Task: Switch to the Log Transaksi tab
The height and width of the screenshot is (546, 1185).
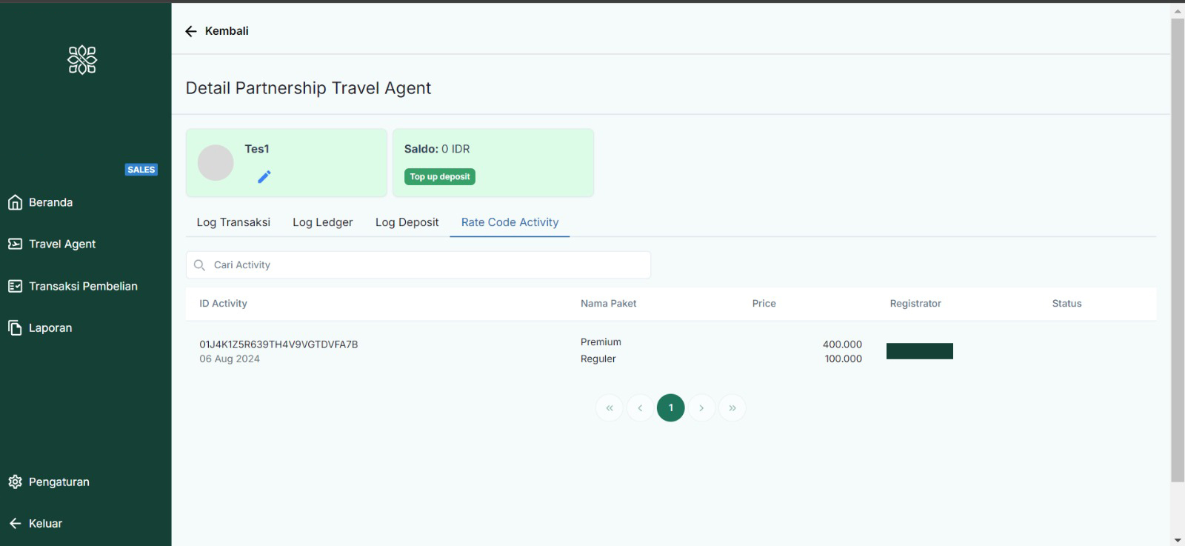Action: (233, 222)
